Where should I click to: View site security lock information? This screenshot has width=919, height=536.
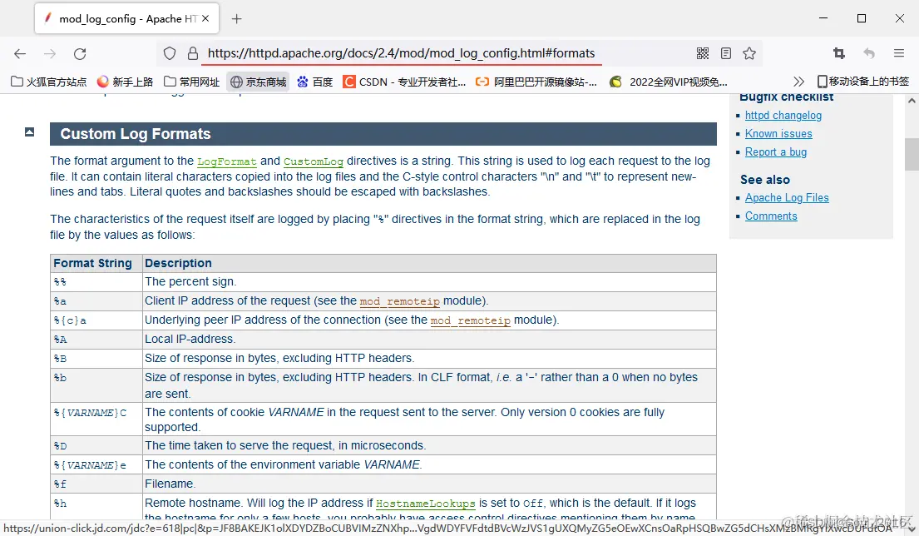(x=193, y=53)
